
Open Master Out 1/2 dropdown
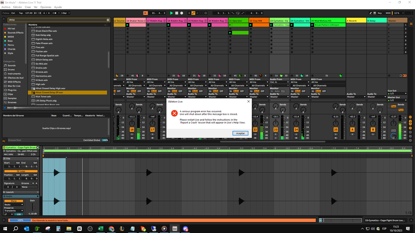pos(397,100)
